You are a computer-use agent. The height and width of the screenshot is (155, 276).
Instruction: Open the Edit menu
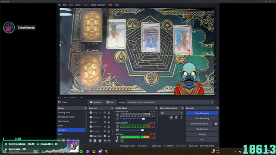pyautogui.click(x=65, y=5)
